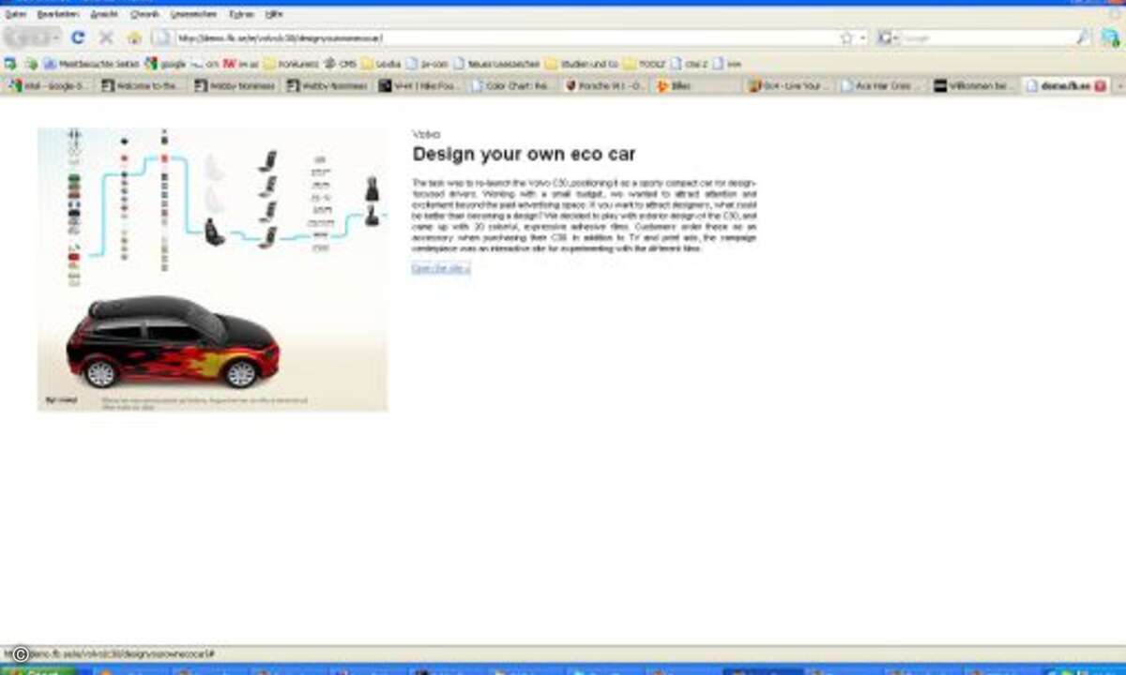
Task: Click the Volvo car configurator preview image
Action: tap(212, 269)
